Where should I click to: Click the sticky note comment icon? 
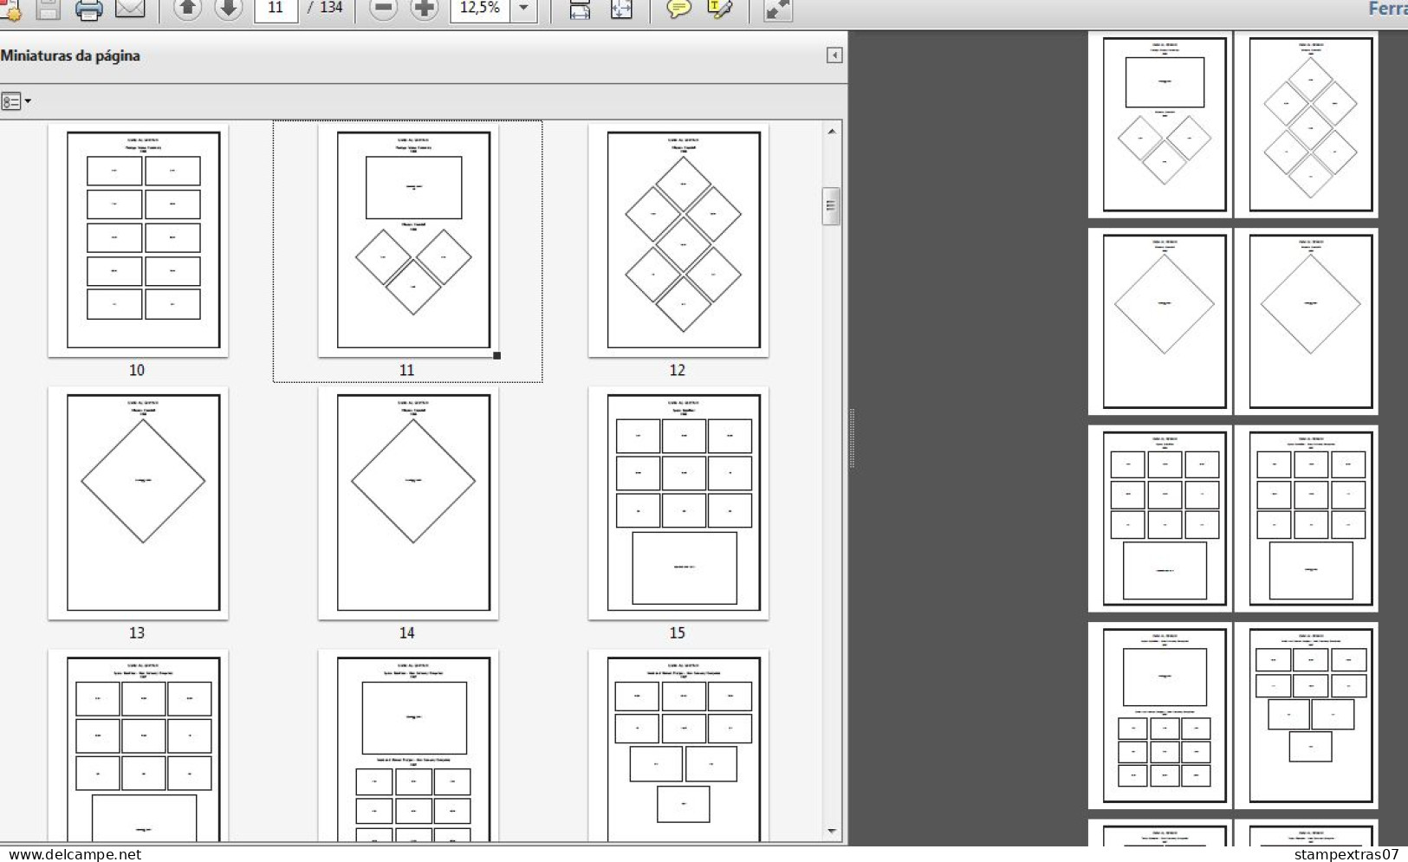(678, 10)
